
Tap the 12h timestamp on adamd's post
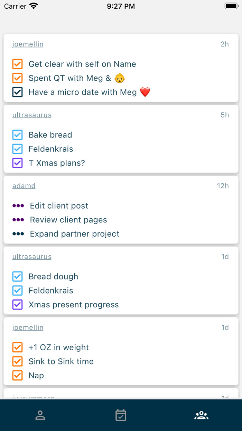223,186
